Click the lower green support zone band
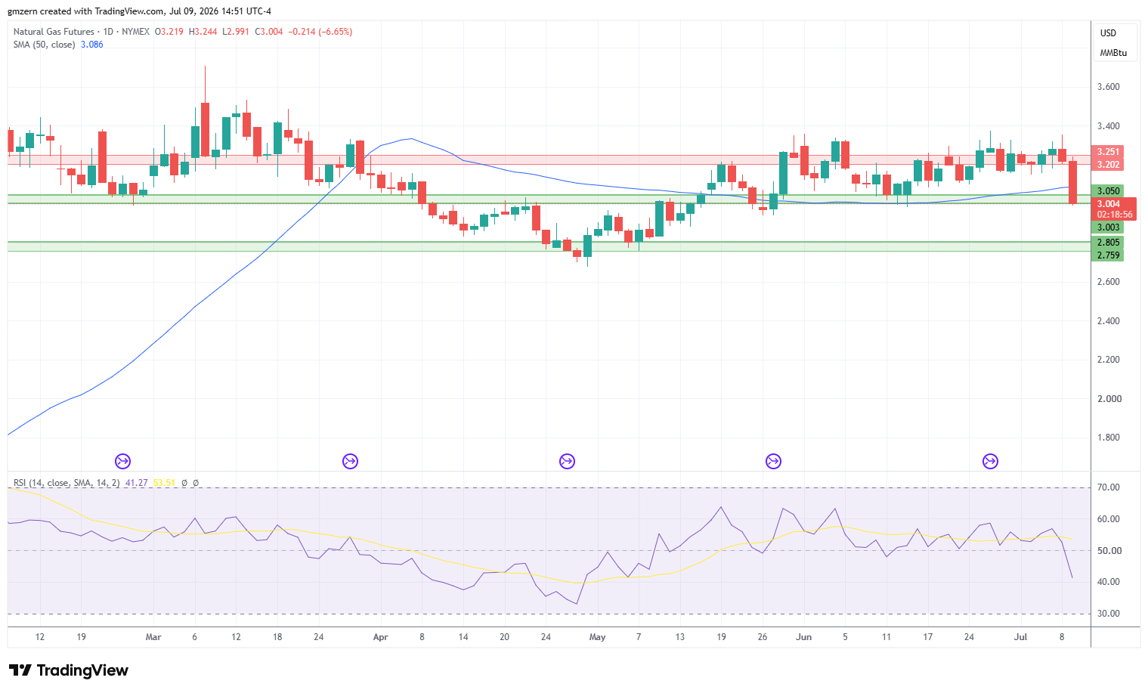Viewport: 1148px width, 693px height. coord(549,246)
